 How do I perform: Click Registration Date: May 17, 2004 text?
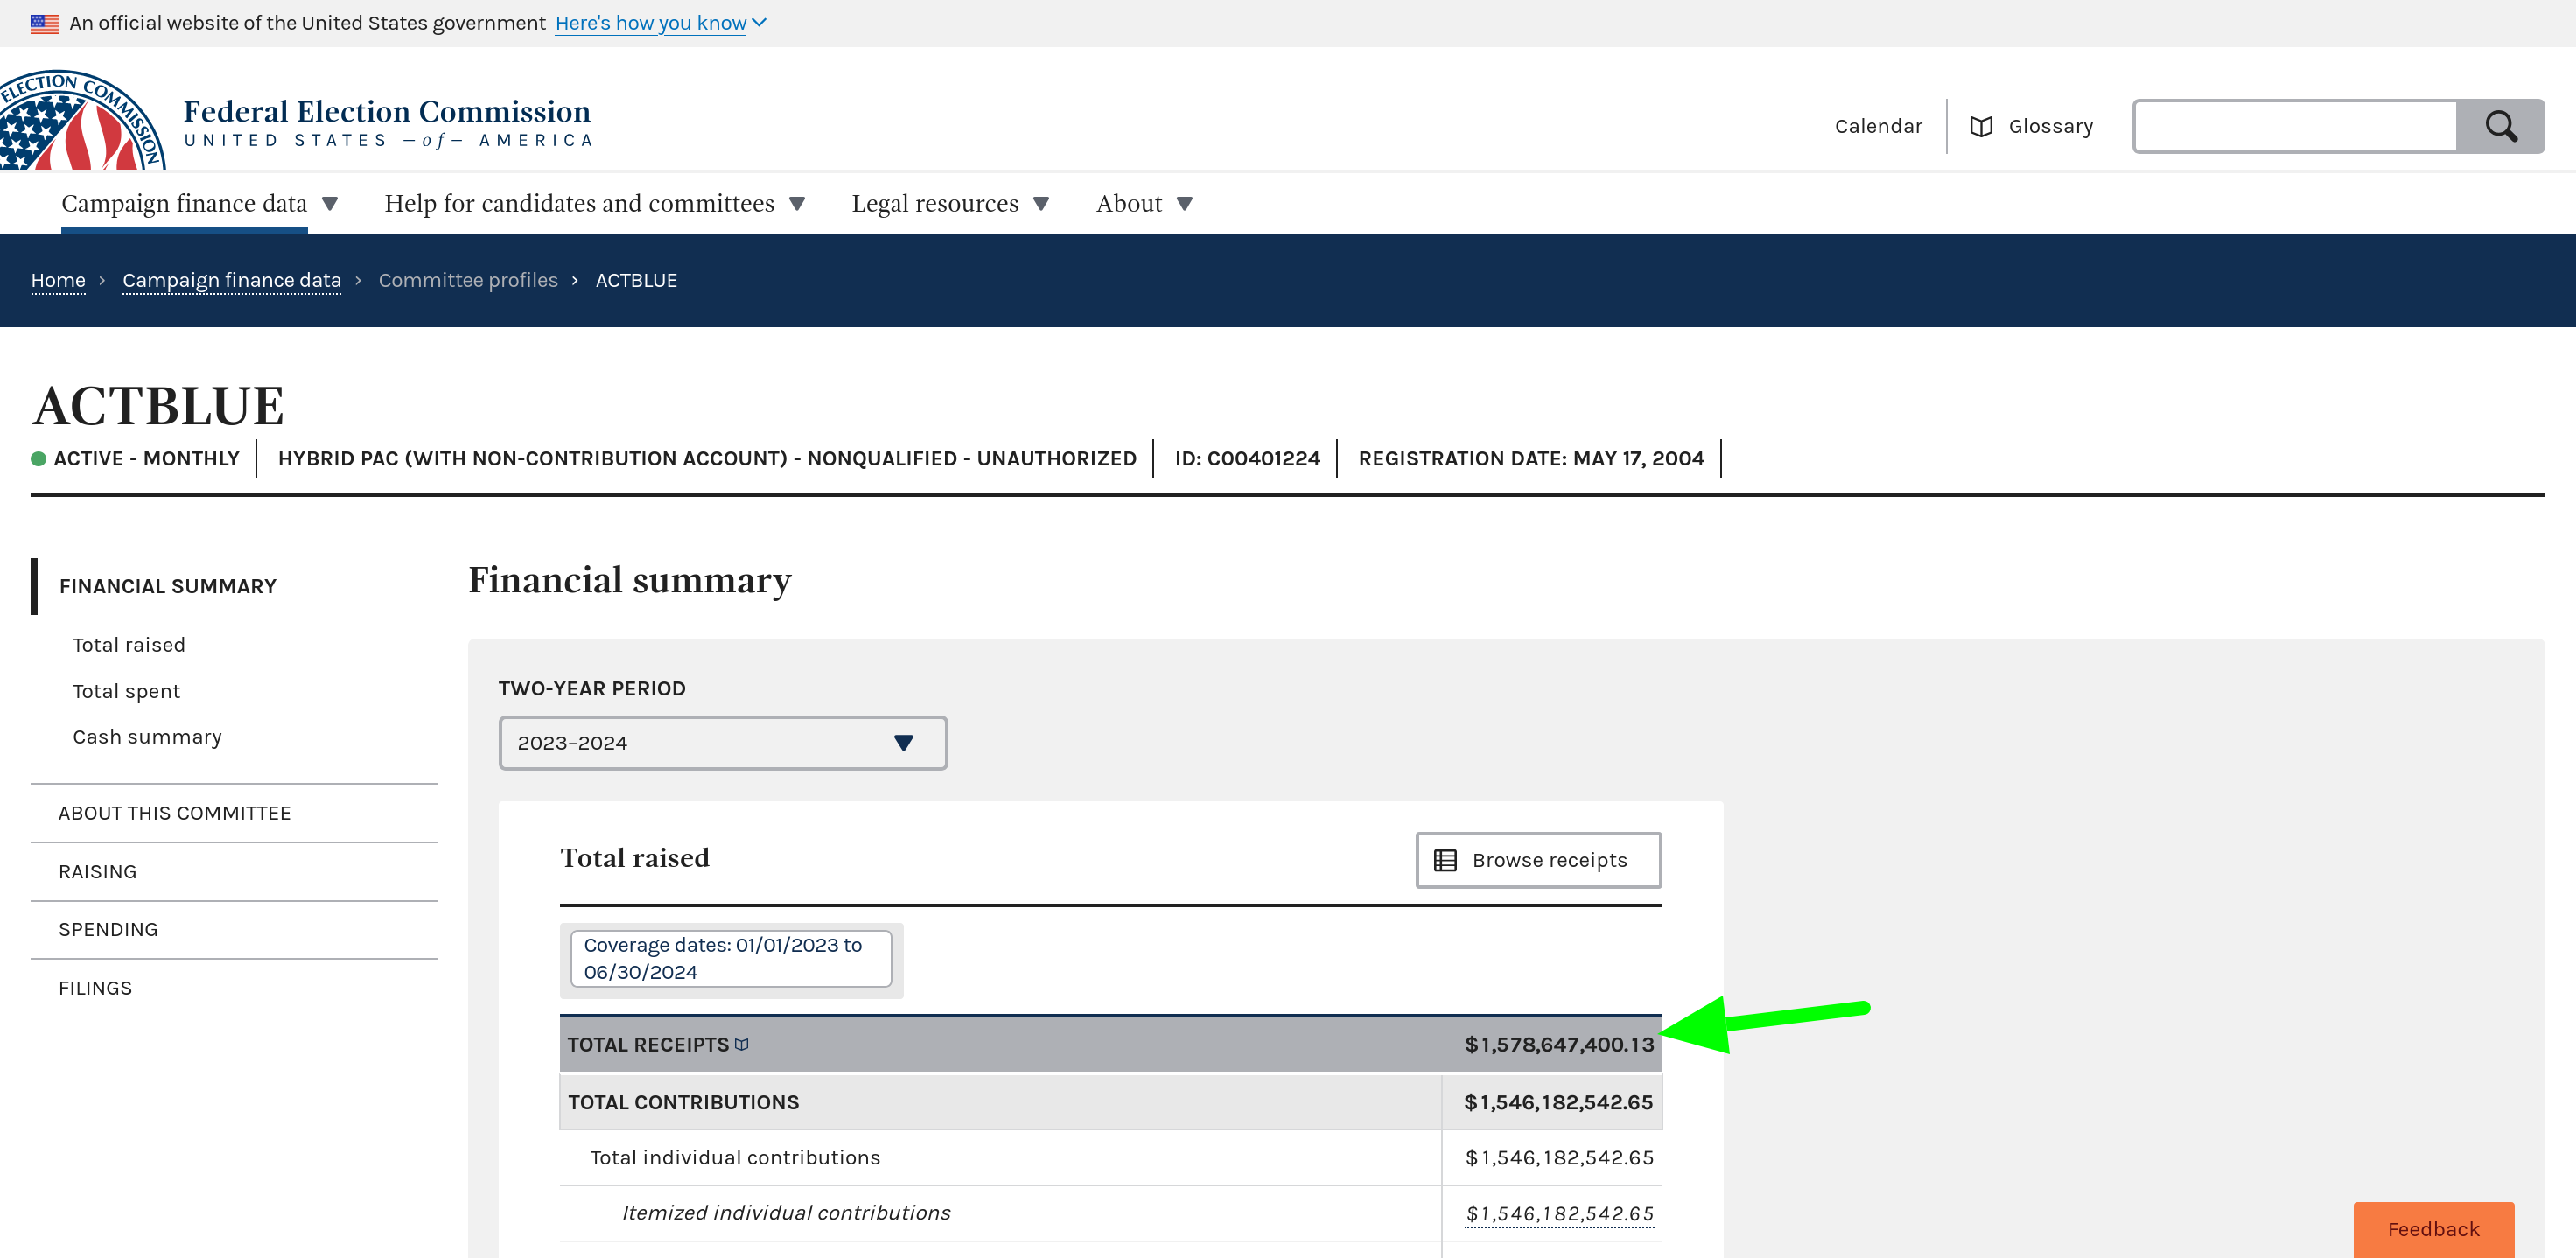coord(1531,458)
